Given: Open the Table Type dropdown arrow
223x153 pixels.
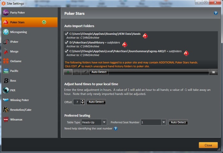Looking at the screenshot, I should (104, 122).
